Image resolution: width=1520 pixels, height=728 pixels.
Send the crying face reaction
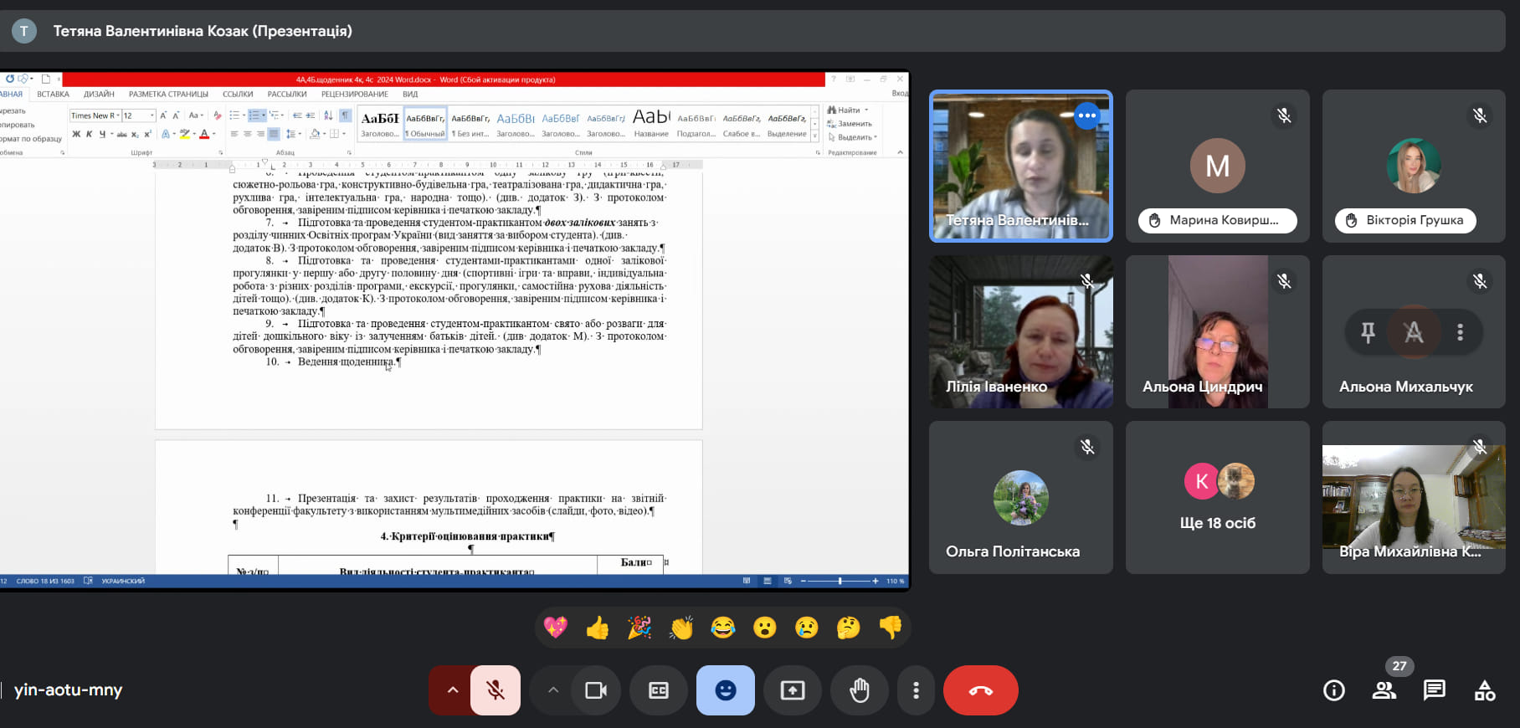click(x=807, y=628)
